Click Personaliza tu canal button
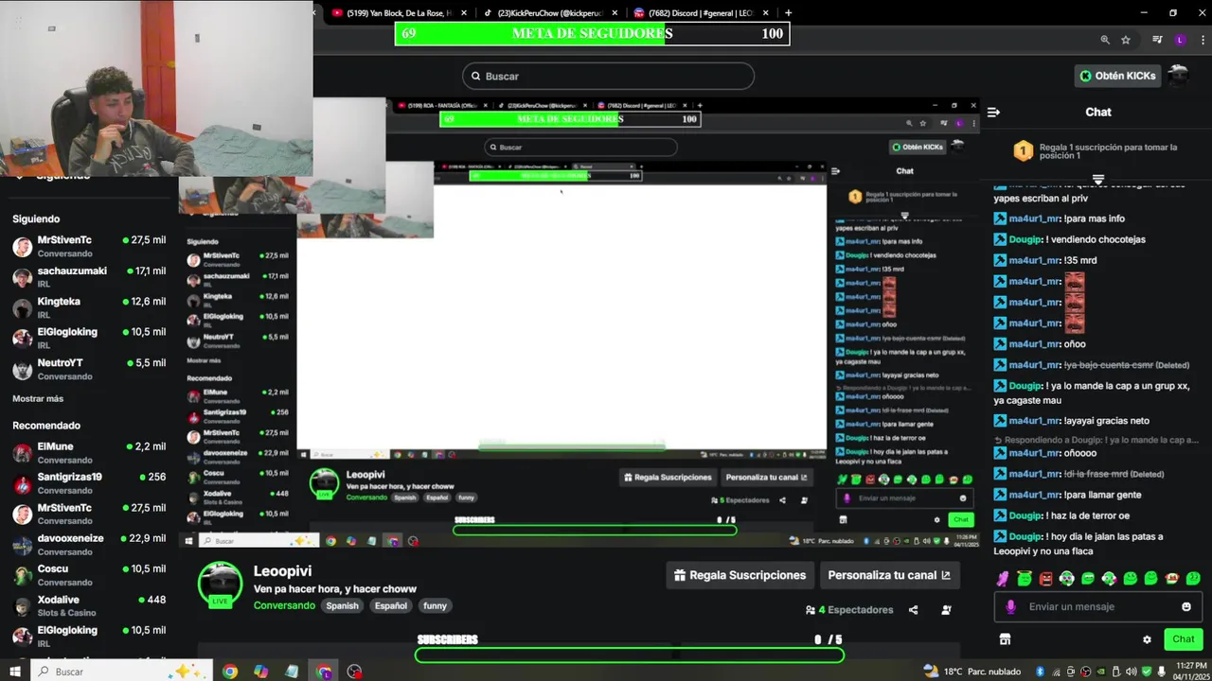This screenshot has height=681, width=1212. [888, 575]
